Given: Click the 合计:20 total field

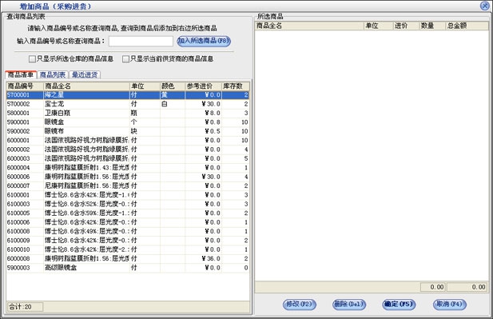Looking at the screenshot, I should coord(25,307).
